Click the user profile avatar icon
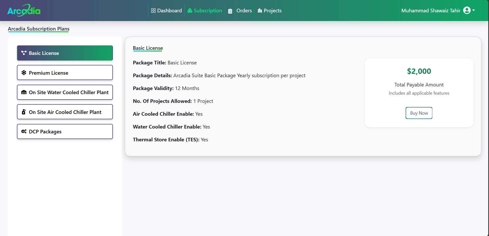 [467, 11]
